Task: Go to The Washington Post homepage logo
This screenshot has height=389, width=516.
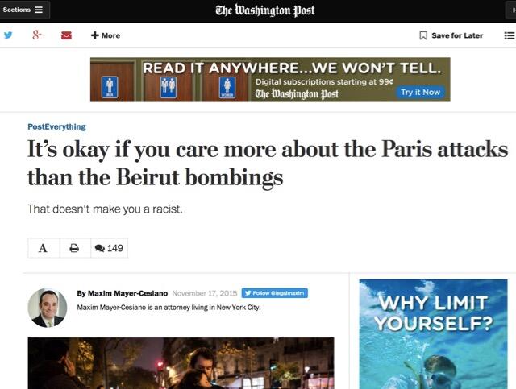Action: 265,10
